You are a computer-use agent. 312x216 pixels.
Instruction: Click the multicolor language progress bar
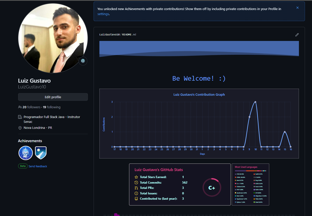tap(251, 171)
